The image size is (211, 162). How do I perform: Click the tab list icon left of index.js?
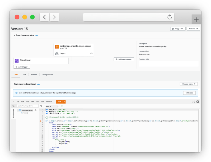[x=41, y=106]
